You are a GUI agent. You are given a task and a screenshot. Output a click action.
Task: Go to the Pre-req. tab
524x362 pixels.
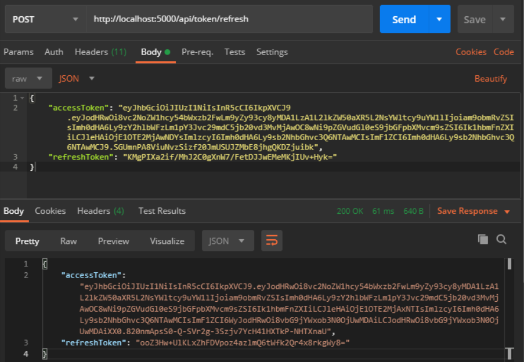pyautogui.click(x=197, y=52)
